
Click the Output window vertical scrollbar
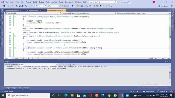[x=170, y=75]
